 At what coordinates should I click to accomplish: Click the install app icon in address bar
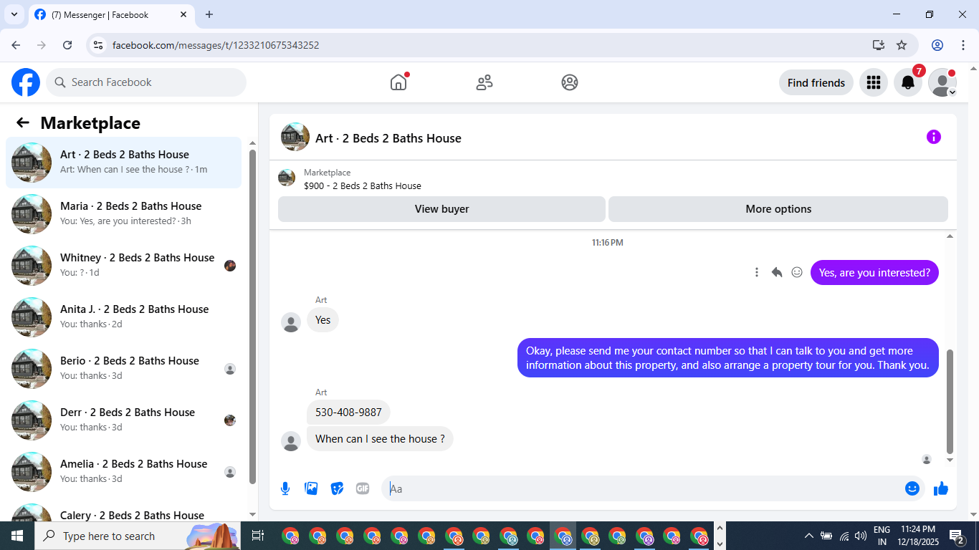(879, 45)
